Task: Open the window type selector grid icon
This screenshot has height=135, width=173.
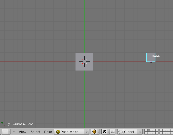Action: 6,132
